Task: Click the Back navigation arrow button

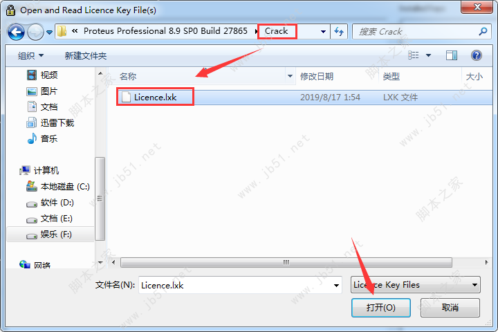Action: (16, 32)
